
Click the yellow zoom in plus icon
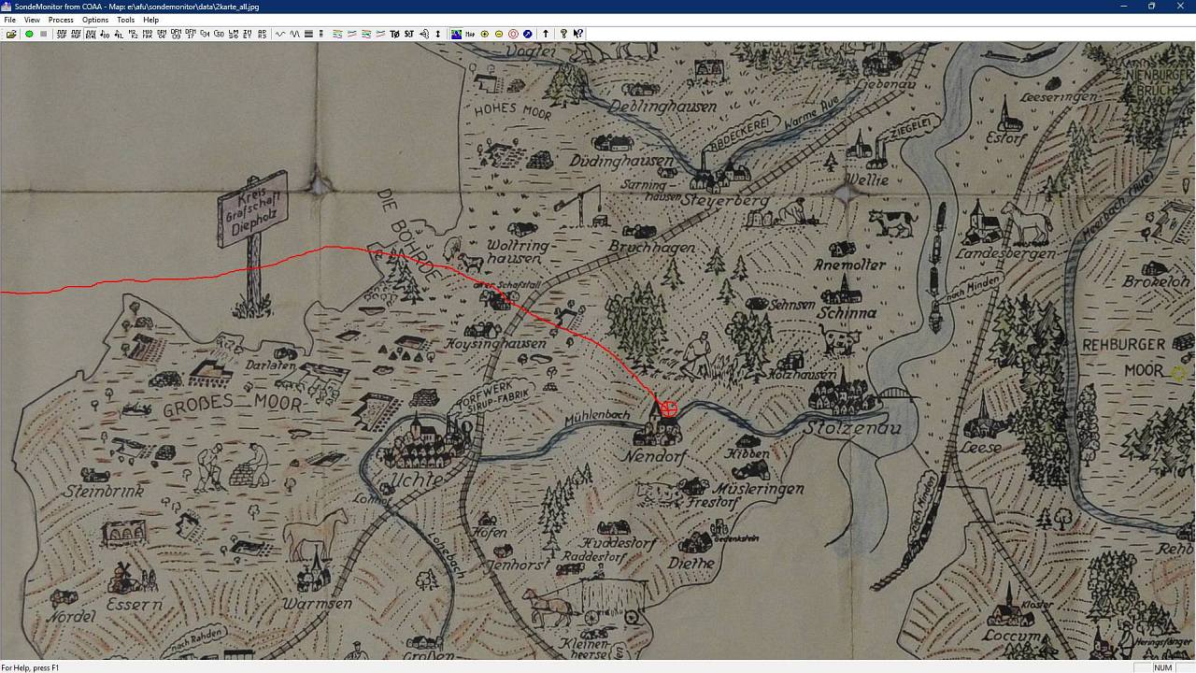click(x=484, y=34)
